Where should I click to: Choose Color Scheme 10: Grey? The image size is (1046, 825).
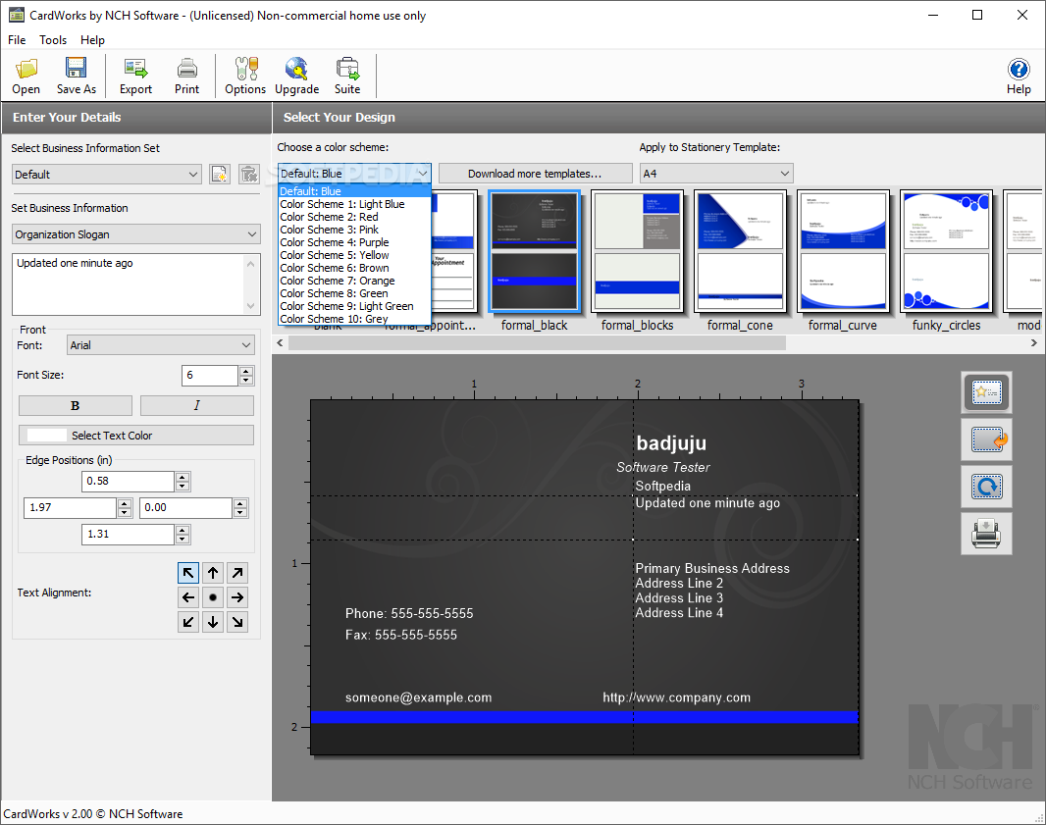(x=354, y=319)
